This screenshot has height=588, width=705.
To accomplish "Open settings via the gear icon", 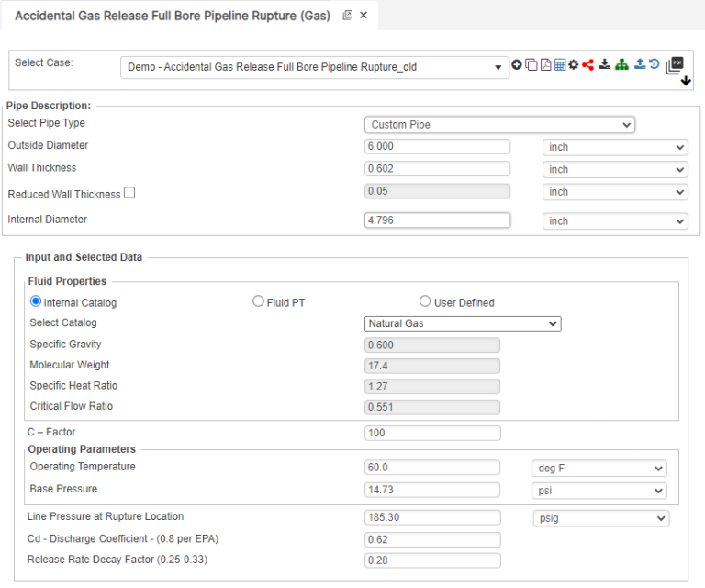I will pos(573,65).
